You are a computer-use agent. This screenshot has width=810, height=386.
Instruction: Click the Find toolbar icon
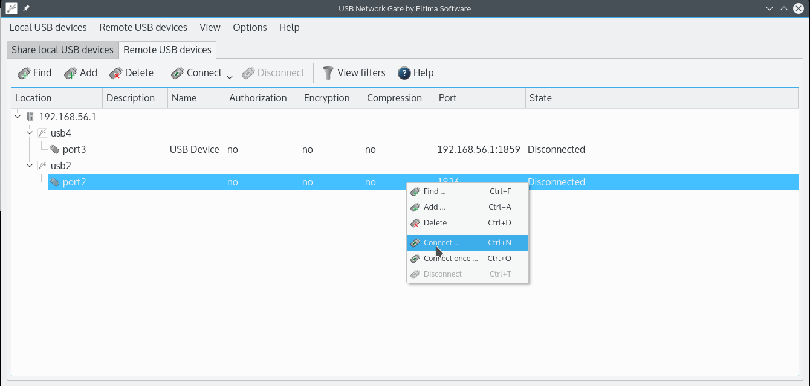pos(24,73)
